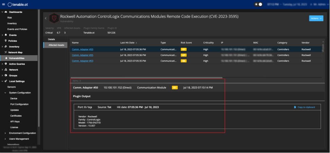330x153 pixels.
Task: Open the License page
Action: 14,127
